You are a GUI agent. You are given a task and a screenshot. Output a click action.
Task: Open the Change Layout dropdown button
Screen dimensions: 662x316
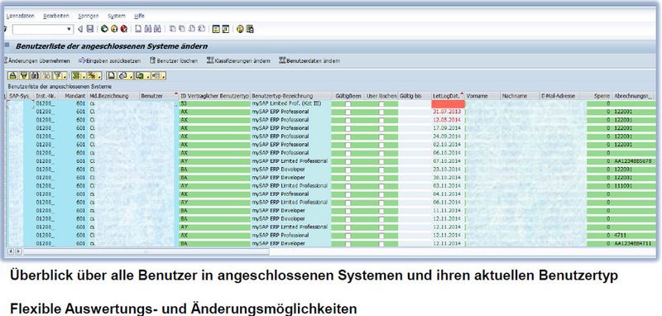click(x=159, y=75)
